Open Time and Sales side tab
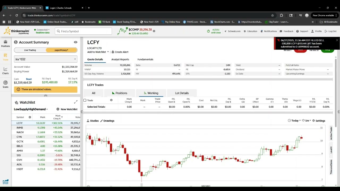The image size is (340, 191). coord(331,167)
